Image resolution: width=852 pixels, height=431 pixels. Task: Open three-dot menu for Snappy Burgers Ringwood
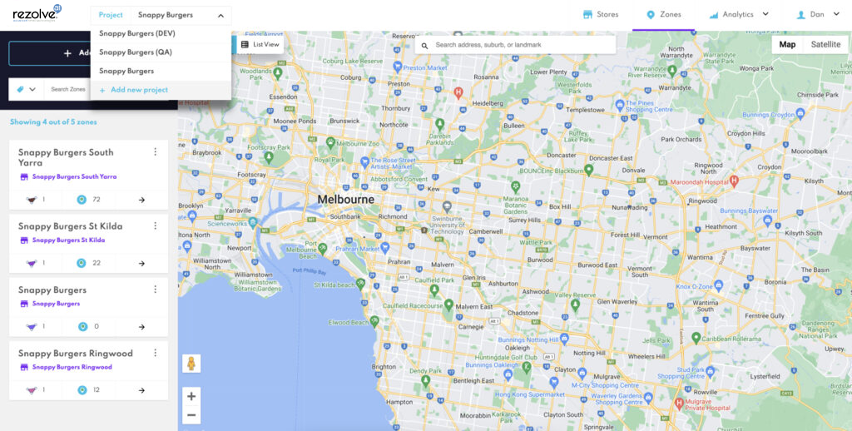click(x=156, y=353)
